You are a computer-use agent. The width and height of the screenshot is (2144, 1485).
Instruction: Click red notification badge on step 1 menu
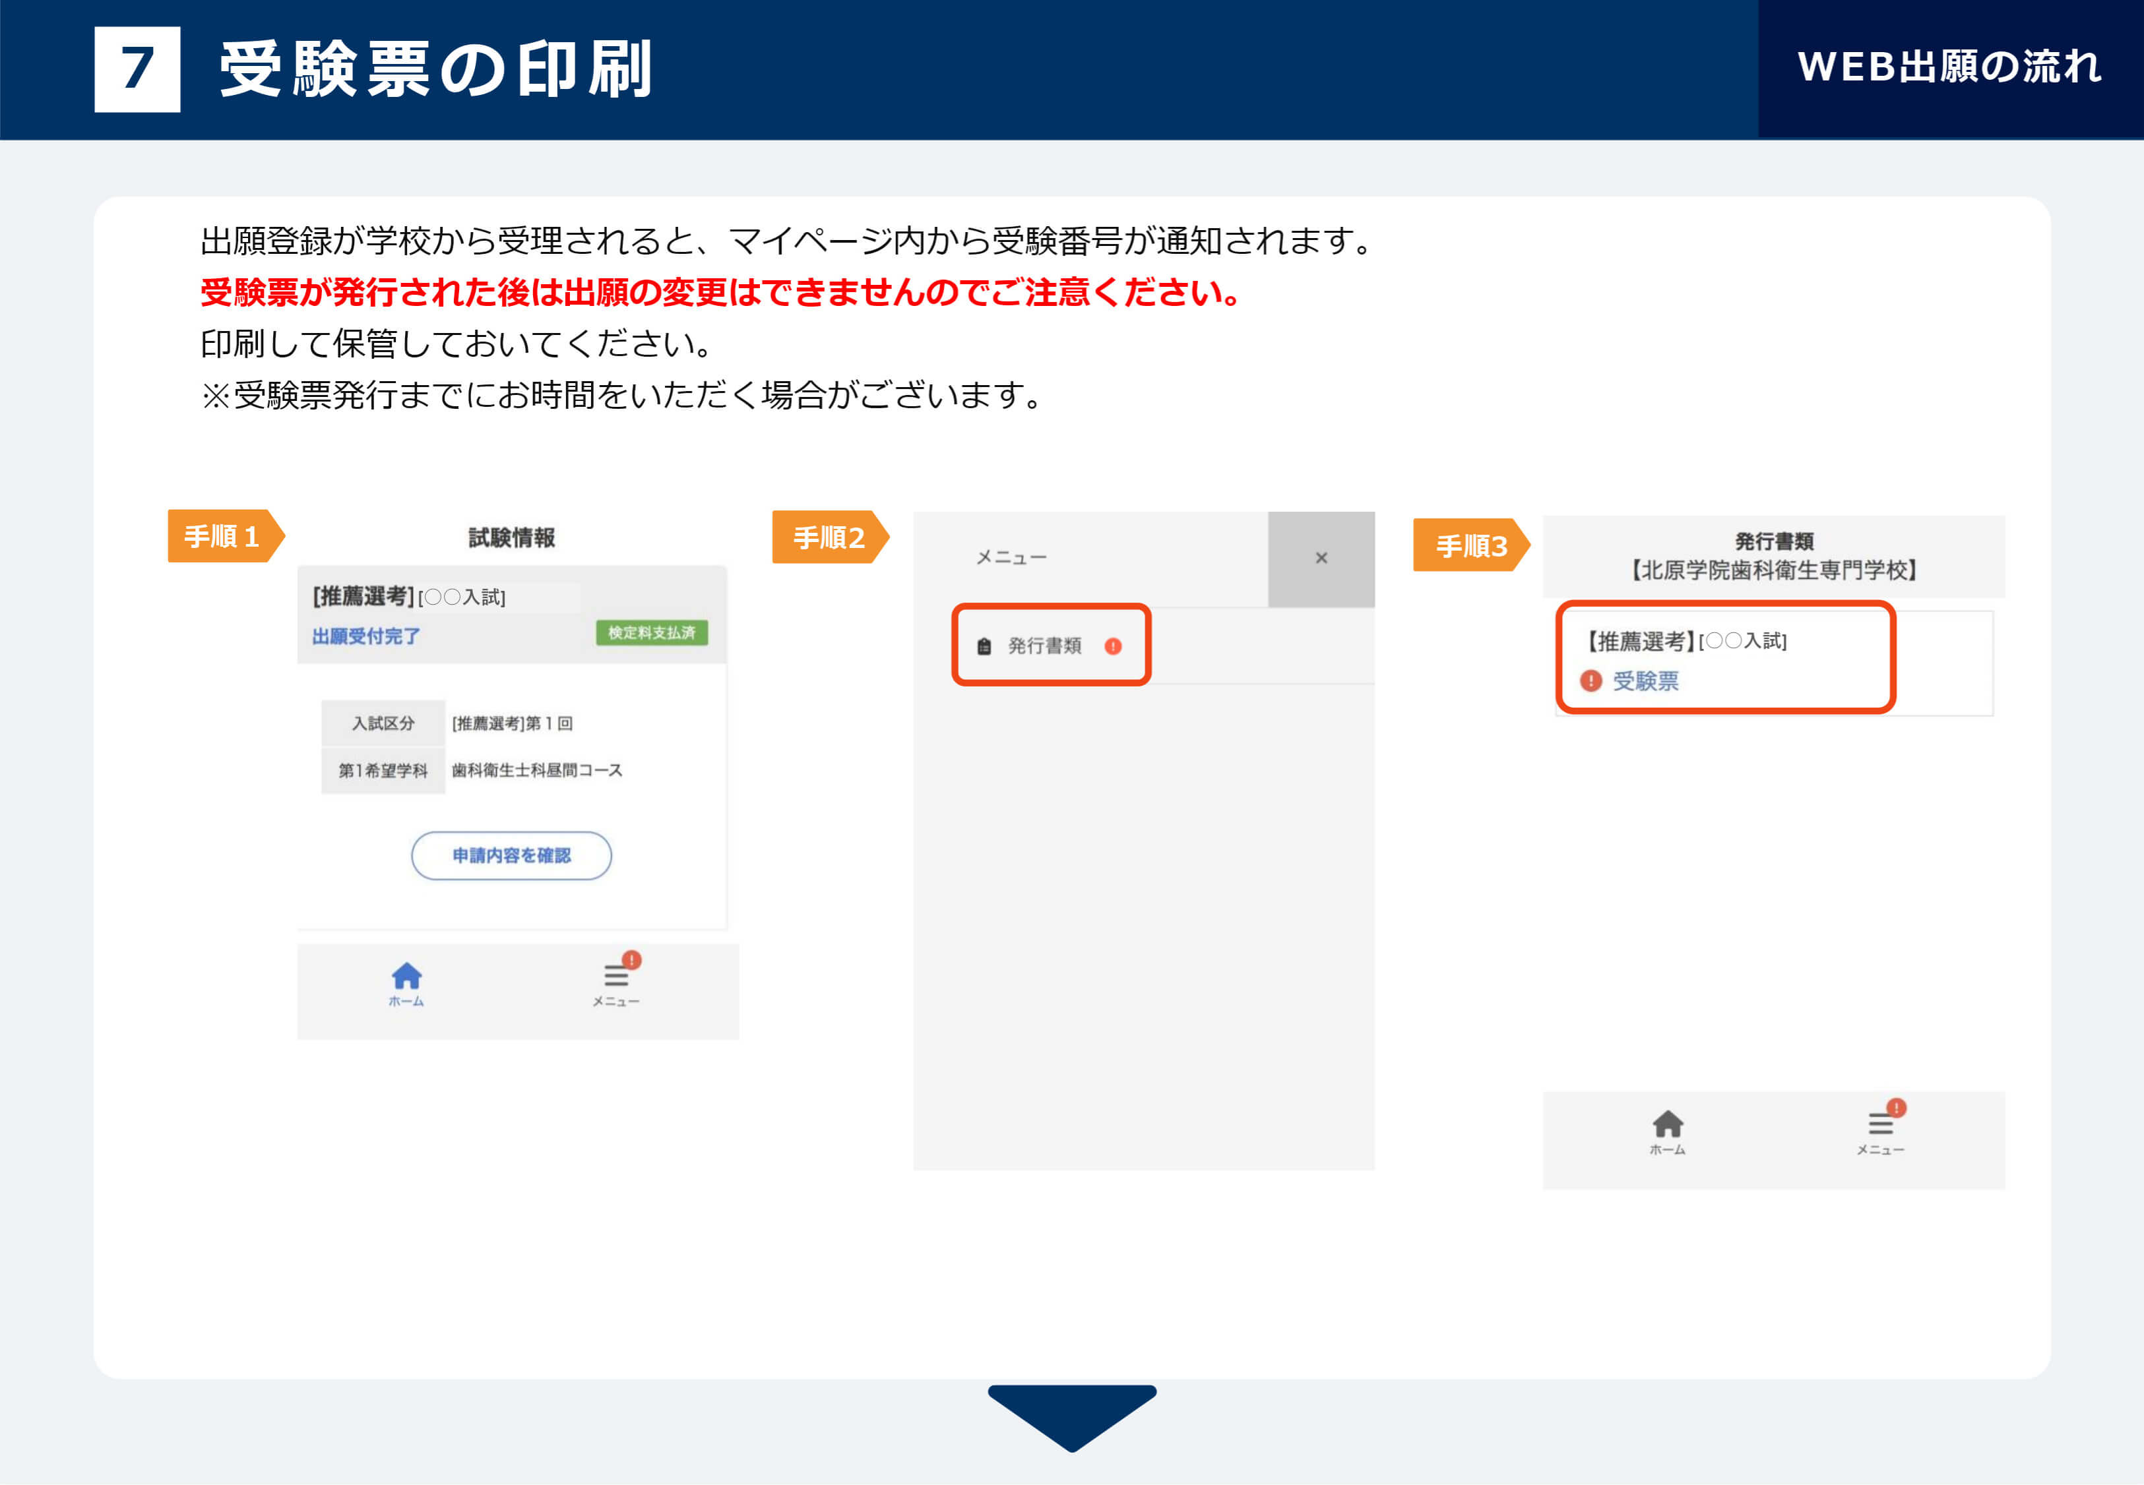(632, 959)
